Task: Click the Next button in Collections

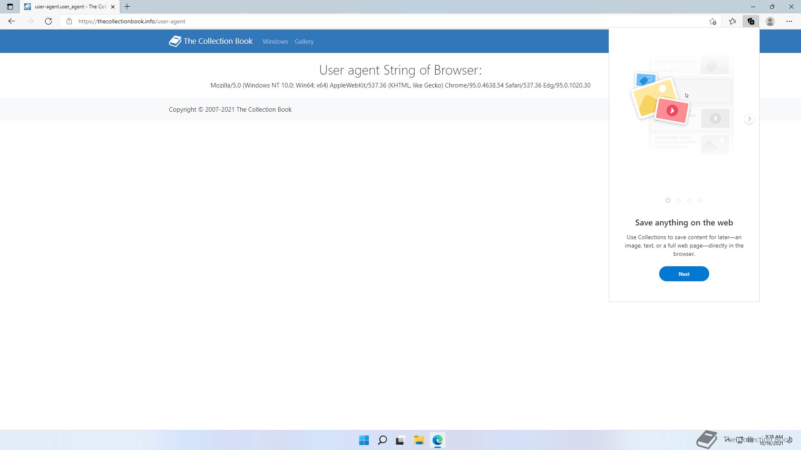Action: (x=684, y=274)
